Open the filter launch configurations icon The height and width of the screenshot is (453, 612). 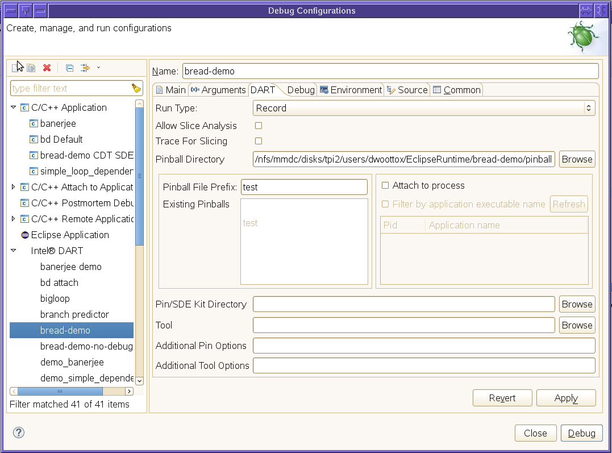[85, 68]
